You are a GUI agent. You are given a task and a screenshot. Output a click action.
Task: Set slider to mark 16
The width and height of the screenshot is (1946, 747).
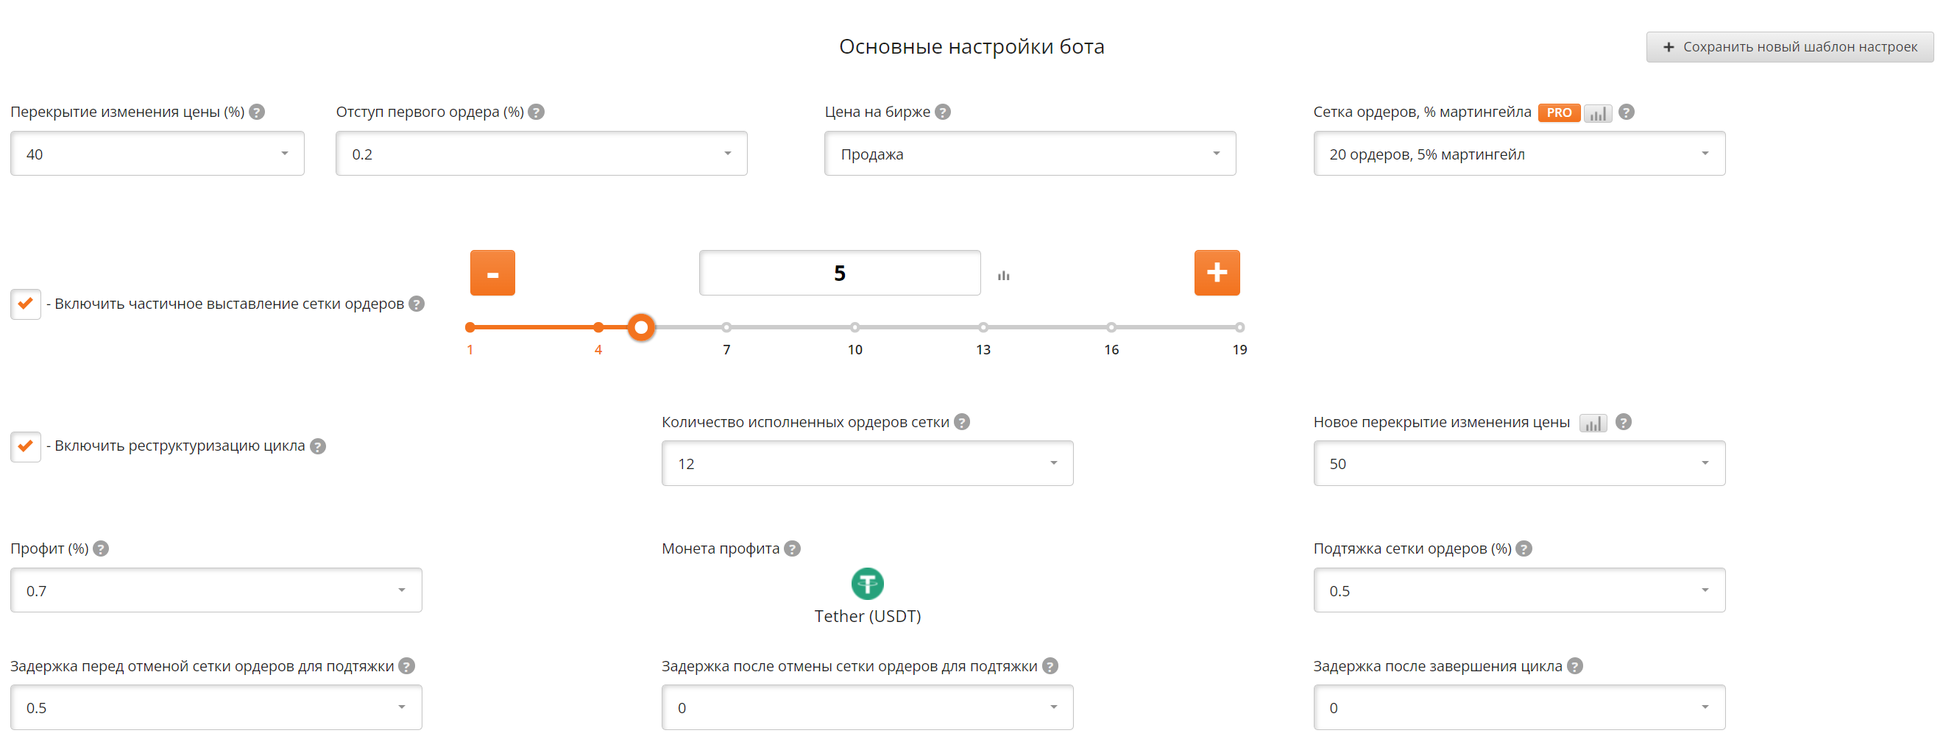point(1111,327)
